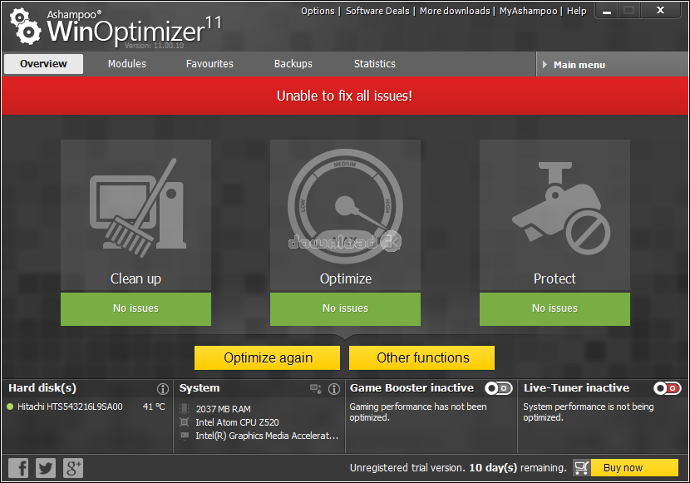690x483 pixels.
Task: Open the System panel info icon
Action: (334, 388)
